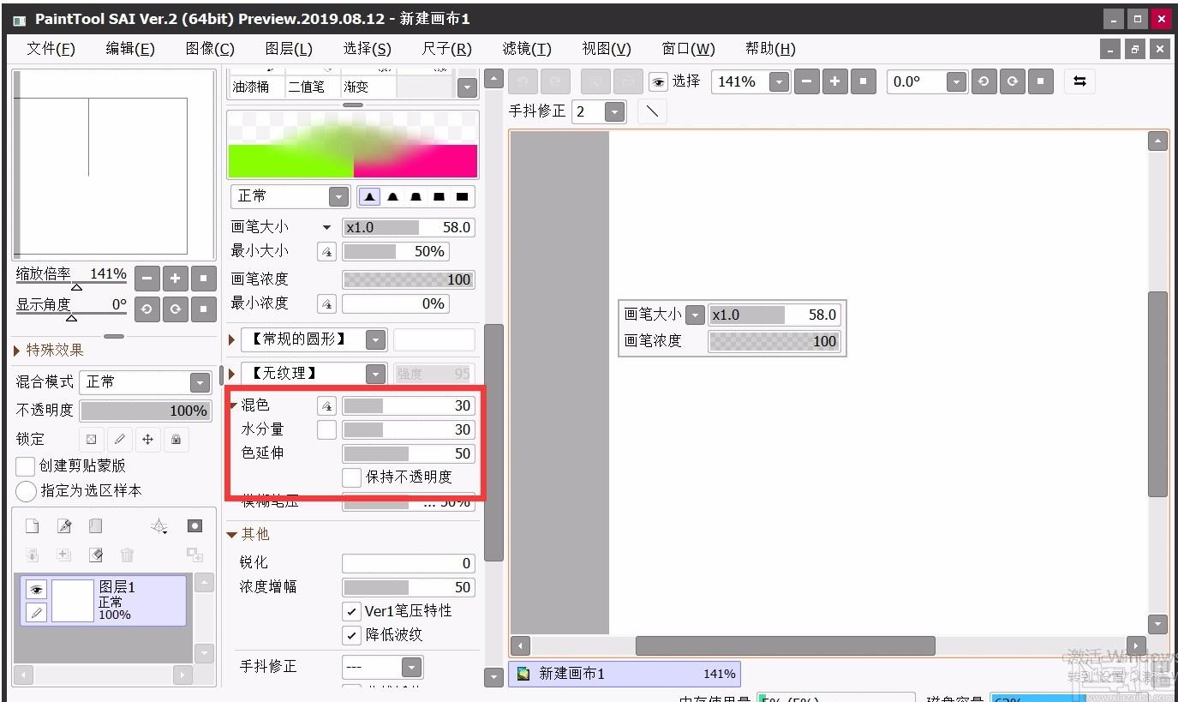Open the 文件(F) menu

pos(51,49)
